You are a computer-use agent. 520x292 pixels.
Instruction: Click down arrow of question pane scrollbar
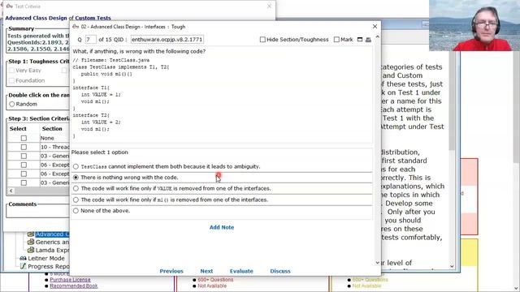coord(377,263)
